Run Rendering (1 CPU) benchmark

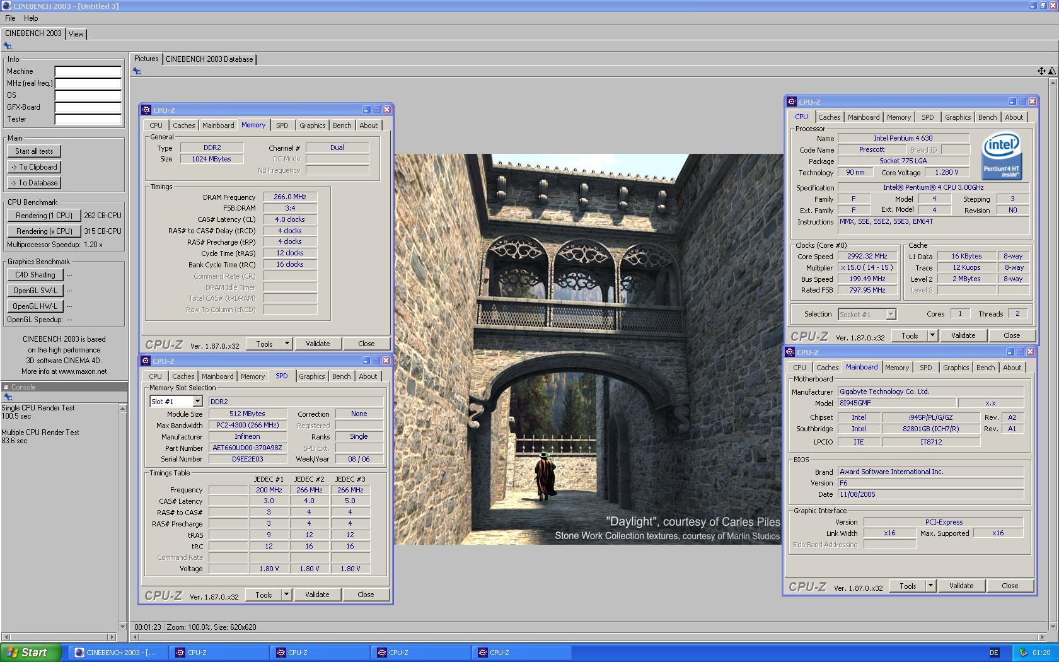click(x=44, y=216)
